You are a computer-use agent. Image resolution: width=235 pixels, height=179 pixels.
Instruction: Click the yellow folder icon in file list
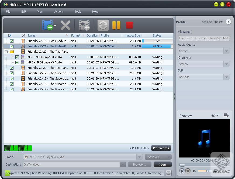(12, 52)
